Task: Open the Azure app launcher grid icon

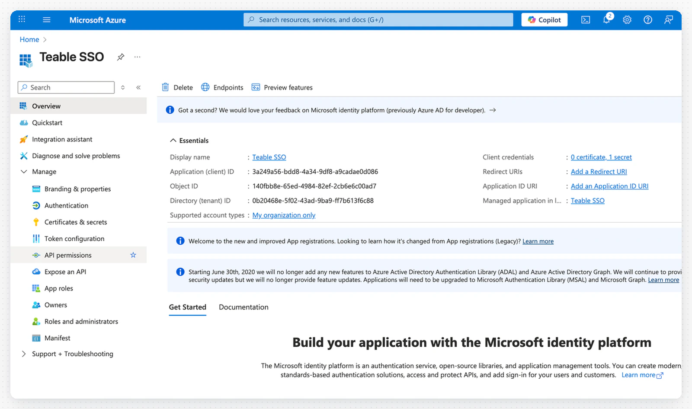Action: coord(22,19)
